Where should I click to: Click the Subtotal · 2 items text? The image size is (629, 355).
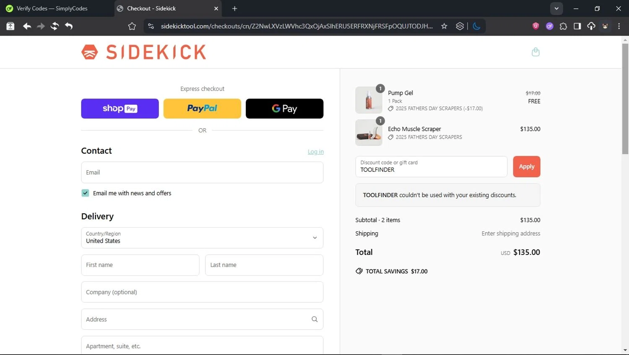coord(378,220)
